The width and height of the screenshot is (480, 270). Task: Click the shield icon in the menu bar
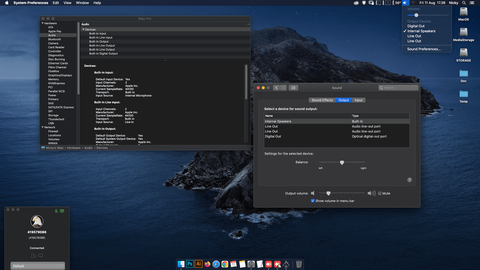(x=364, y=3)
